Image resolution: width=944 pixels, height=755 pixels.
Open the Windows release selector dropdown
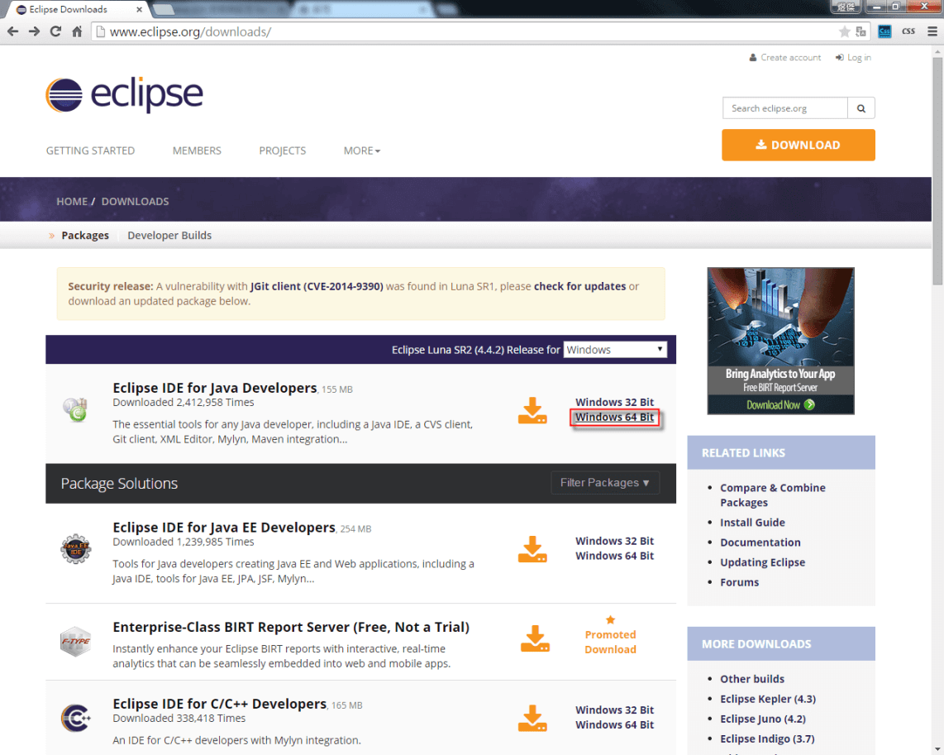point(614,349)
